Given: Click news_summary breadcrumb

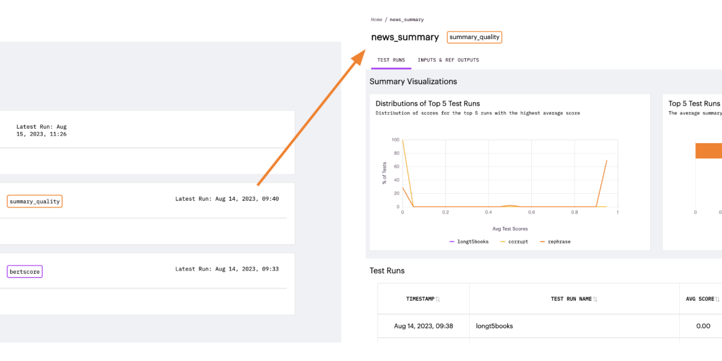Looking at the screenshot, I should click(x=407, y=20).
